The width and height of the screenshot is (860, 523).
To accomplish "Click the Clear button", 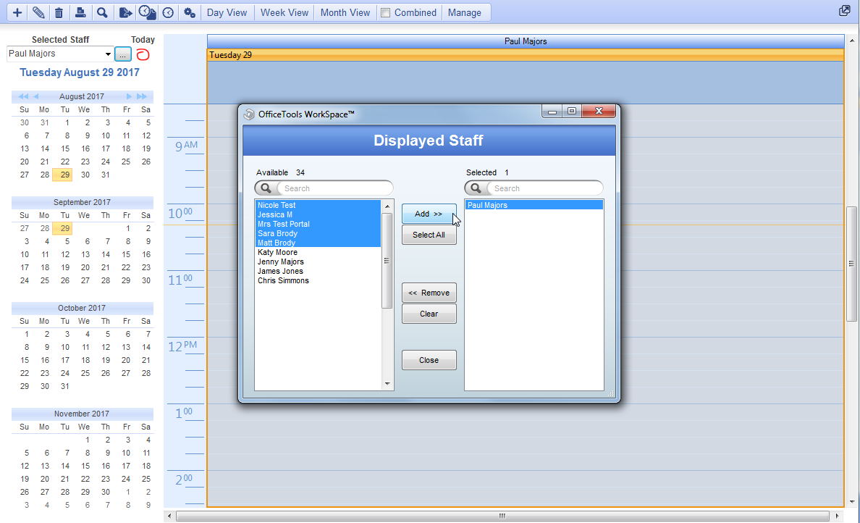I will [x=429, y=314].
